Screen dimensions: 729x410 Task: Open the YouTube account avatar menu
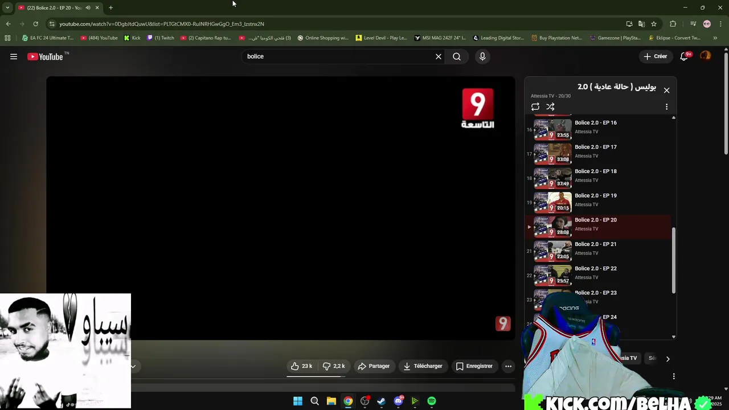click(706, 56)
